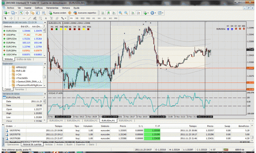Switch chart to candlesticks icon
256x153 pixels.
[x=109, y=13]
